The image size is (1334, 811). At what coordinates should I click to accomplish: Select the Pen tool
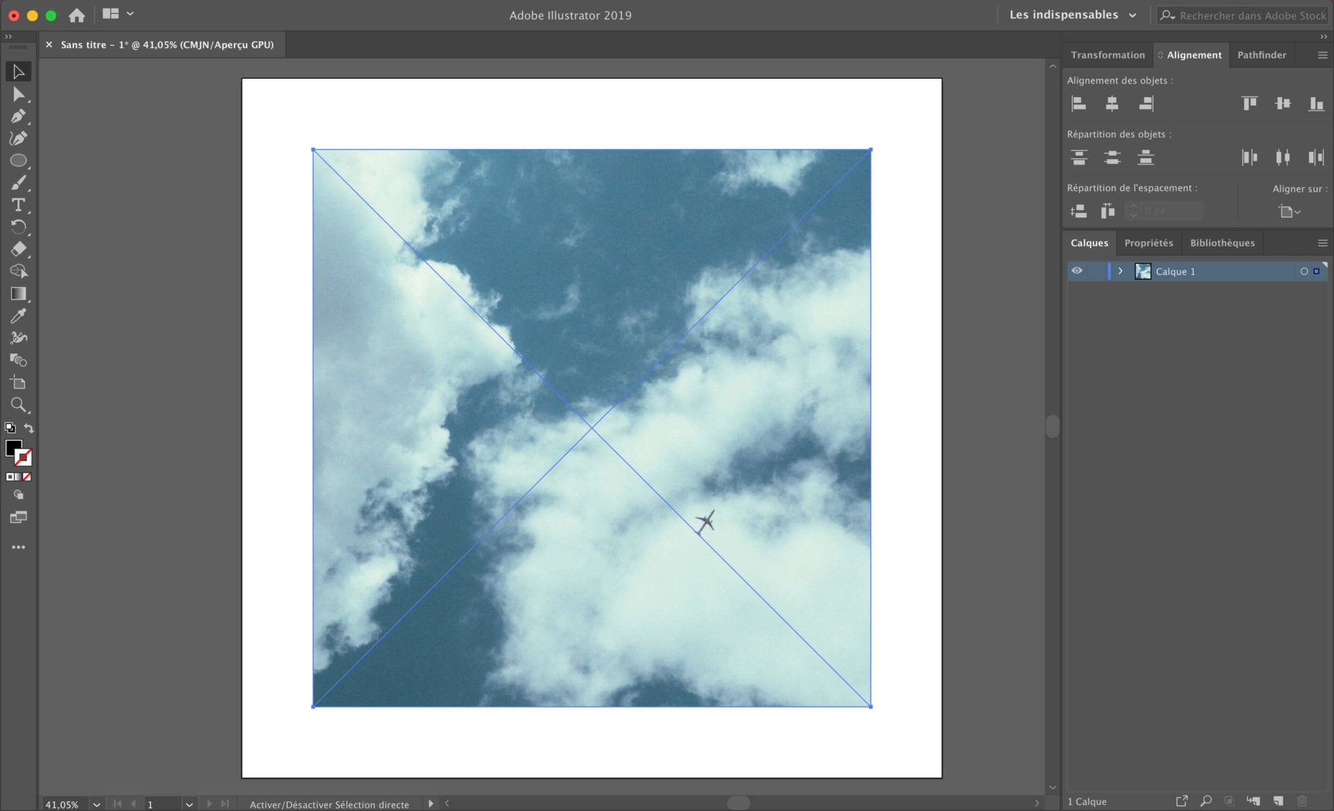[x=18, y=116]
